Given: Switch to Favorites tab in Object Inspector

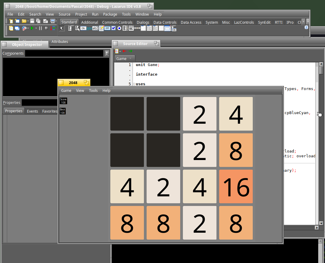Looking at the screenshot, I should click(49, 111).
